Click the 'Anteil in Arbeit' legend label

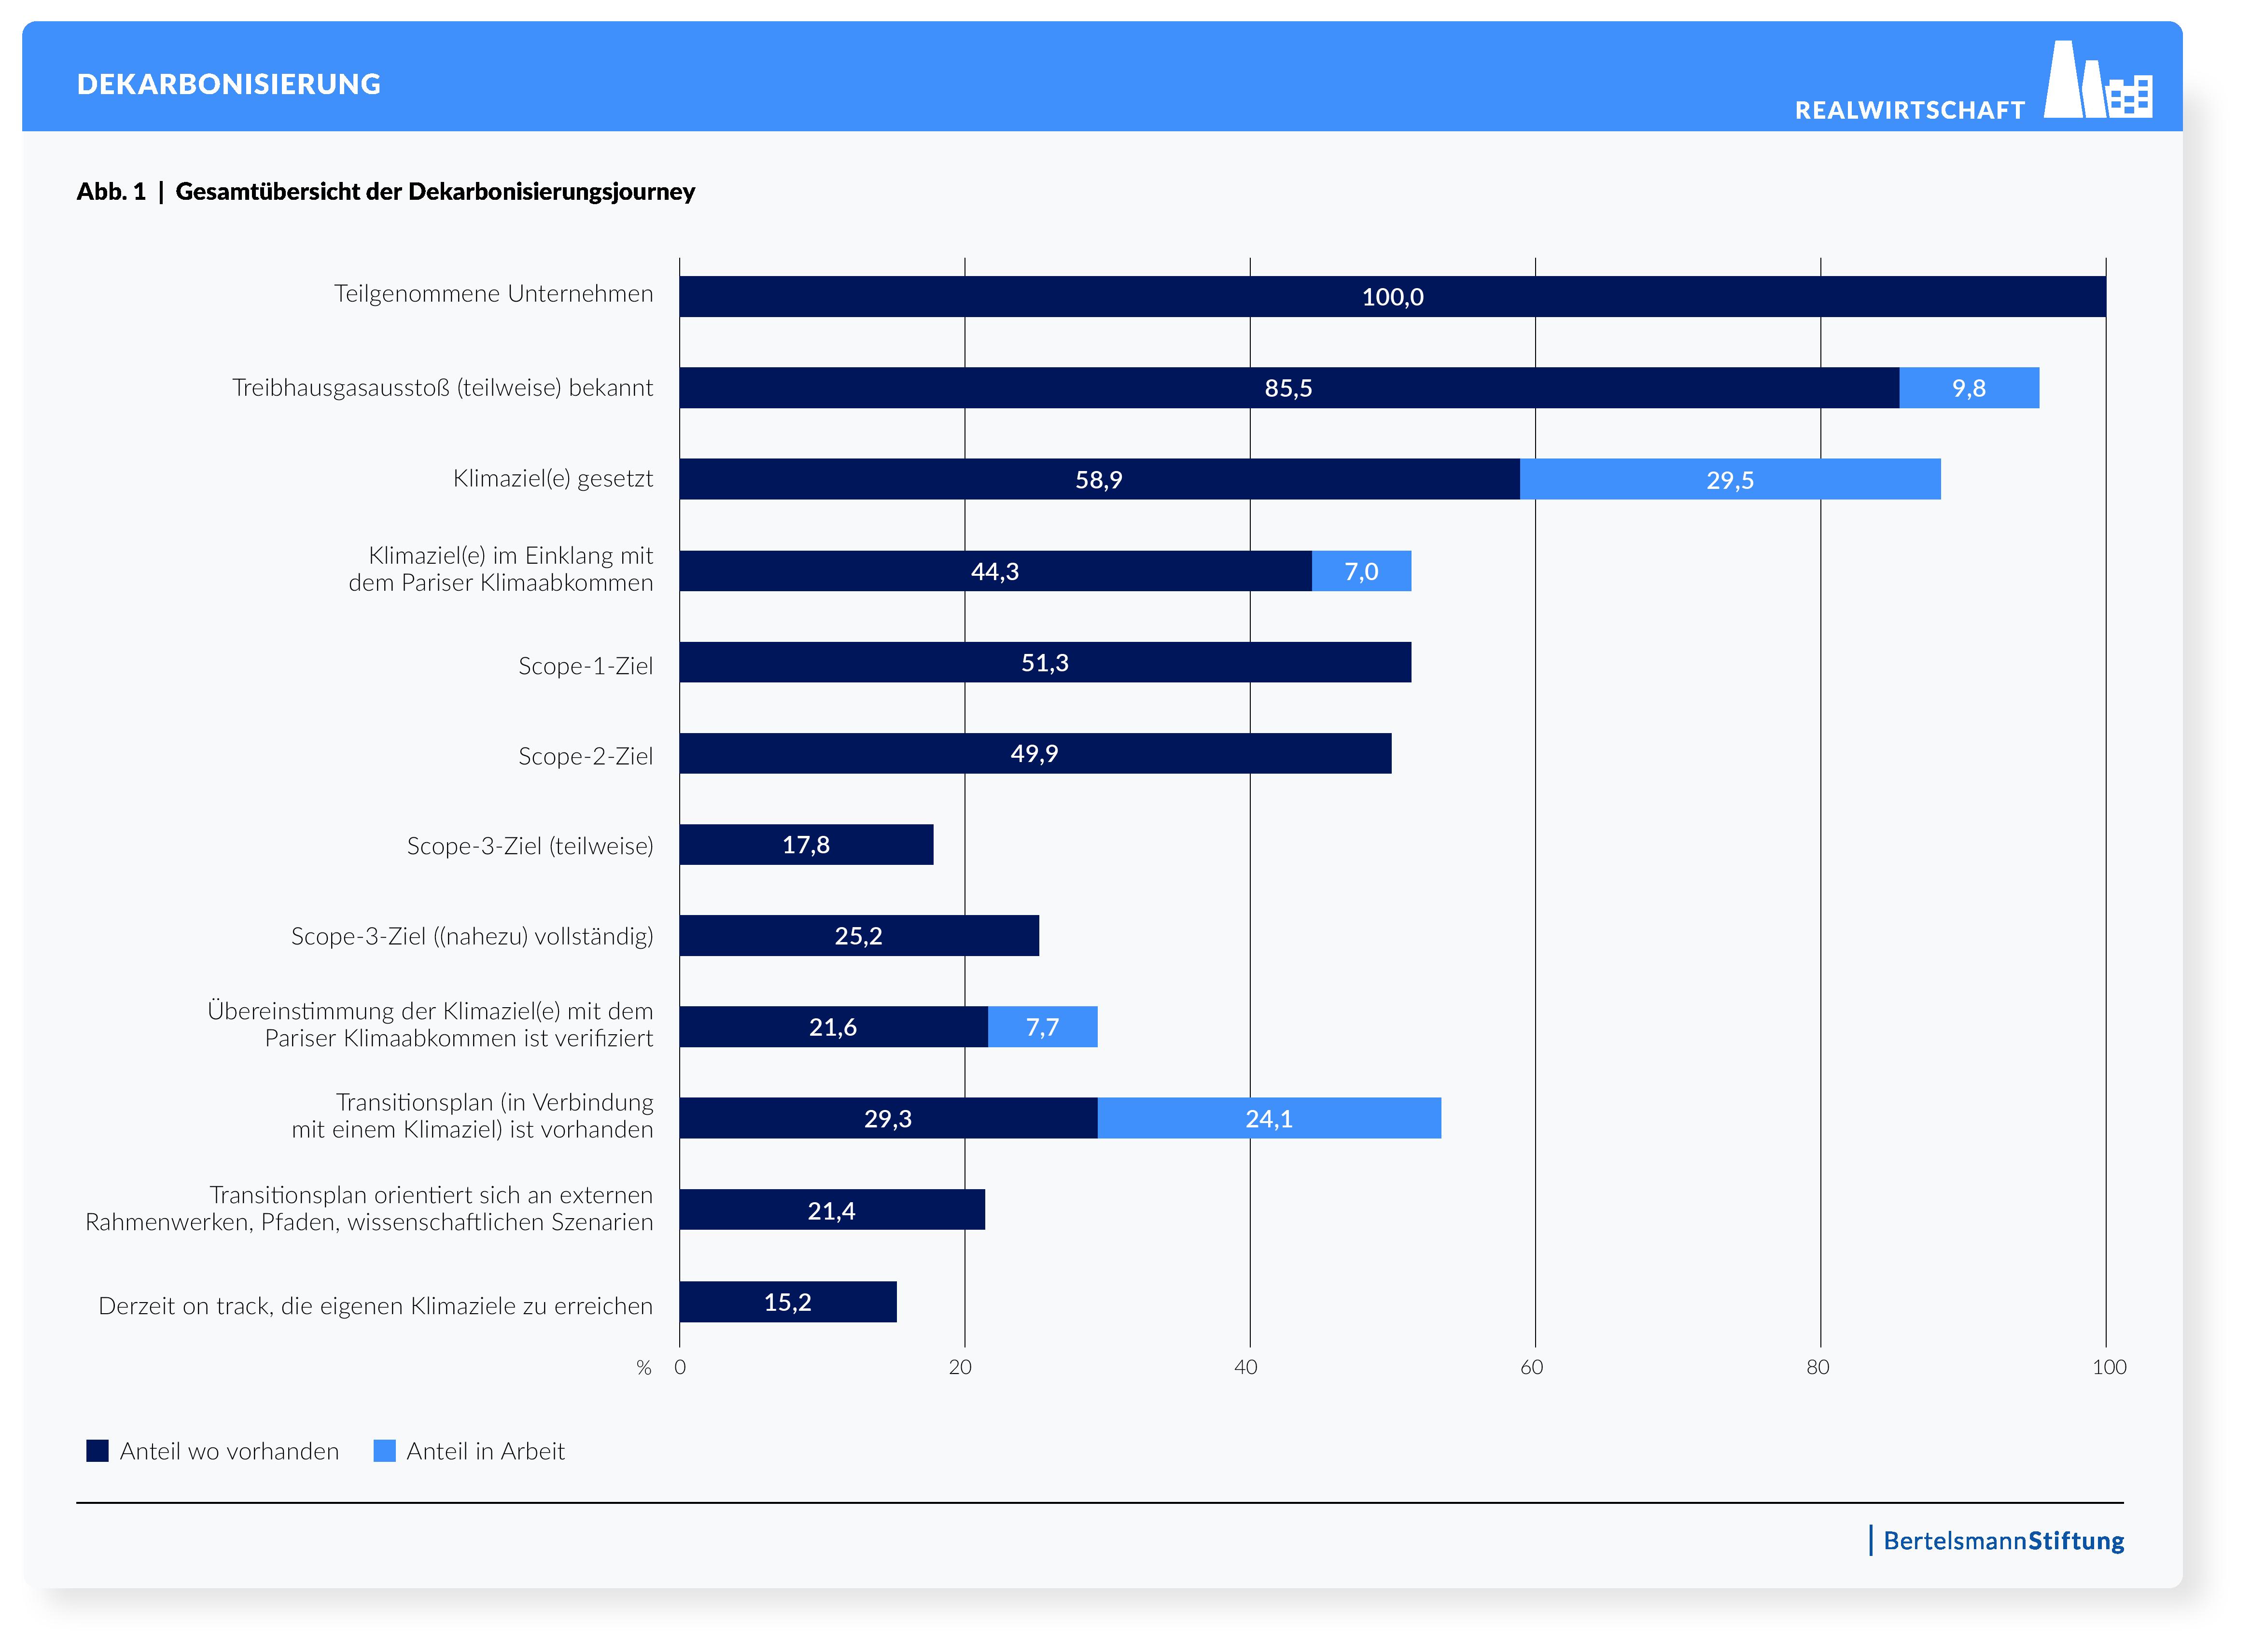click(485, 1451)
